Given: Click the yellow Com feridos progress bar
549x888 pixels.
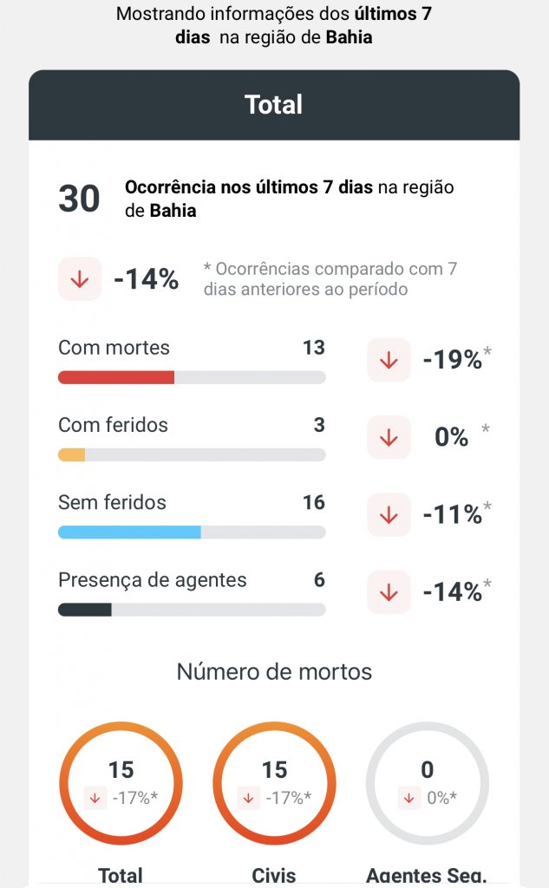Looking at the screenshot, I should (71, 454).
